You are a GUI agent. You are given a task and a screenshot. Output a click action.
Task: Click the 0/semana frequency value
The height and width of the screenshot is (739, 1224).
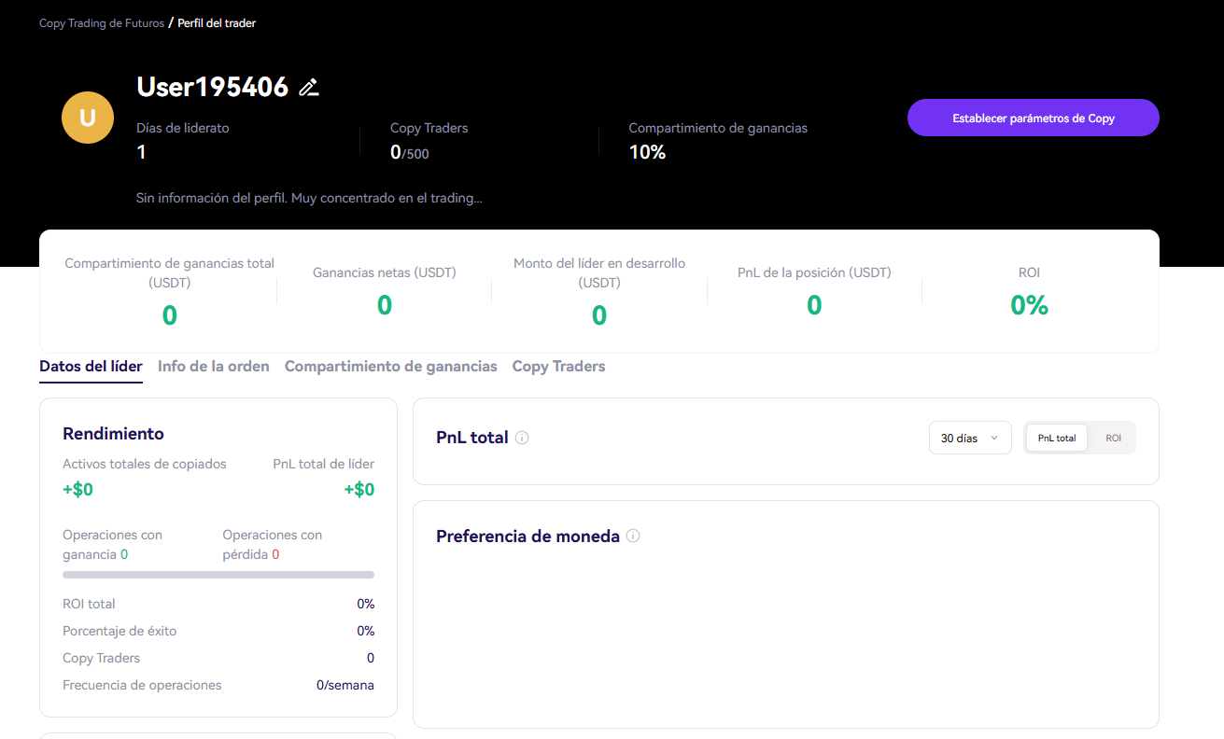(x=345, y=685)
